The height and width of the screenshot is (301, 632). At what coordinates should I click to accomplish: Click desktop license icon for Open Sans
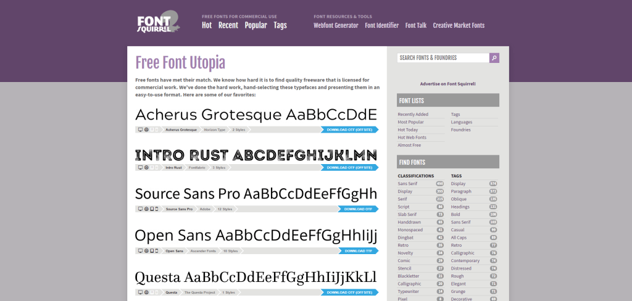tap(140, 250)
